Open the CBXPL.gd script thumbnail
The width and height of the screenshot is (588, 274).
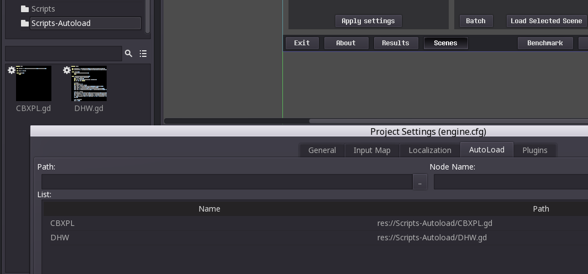(x=34, y=83)
